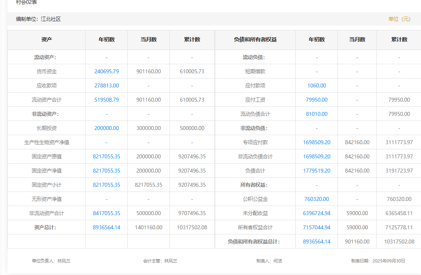Click the 长期投资 opening balance 200000.00 link

click(106, 128)
